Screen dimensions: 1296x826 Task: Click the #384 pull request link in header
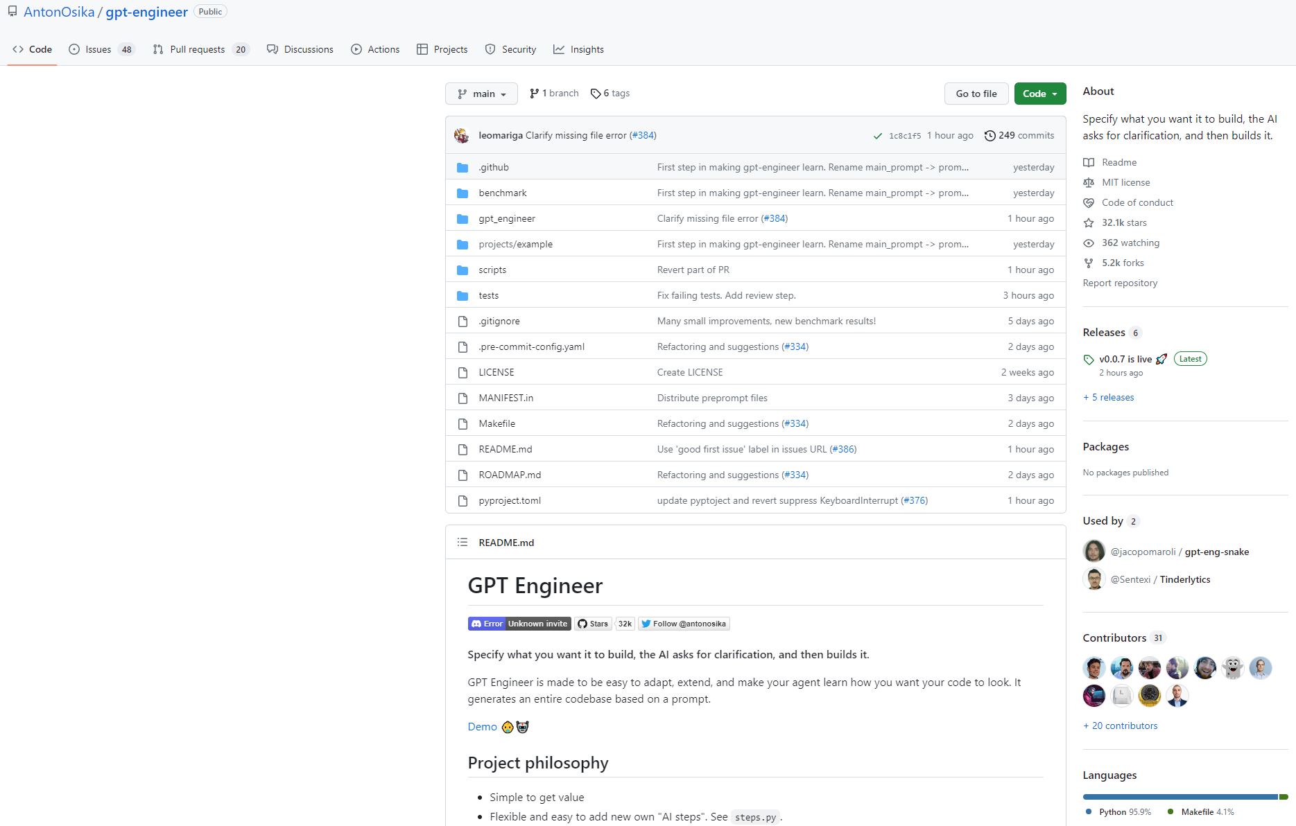coord(643,135)
